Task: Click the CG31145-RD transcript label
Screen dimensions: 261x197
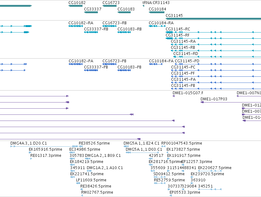Action: click(x=186, y=54)
